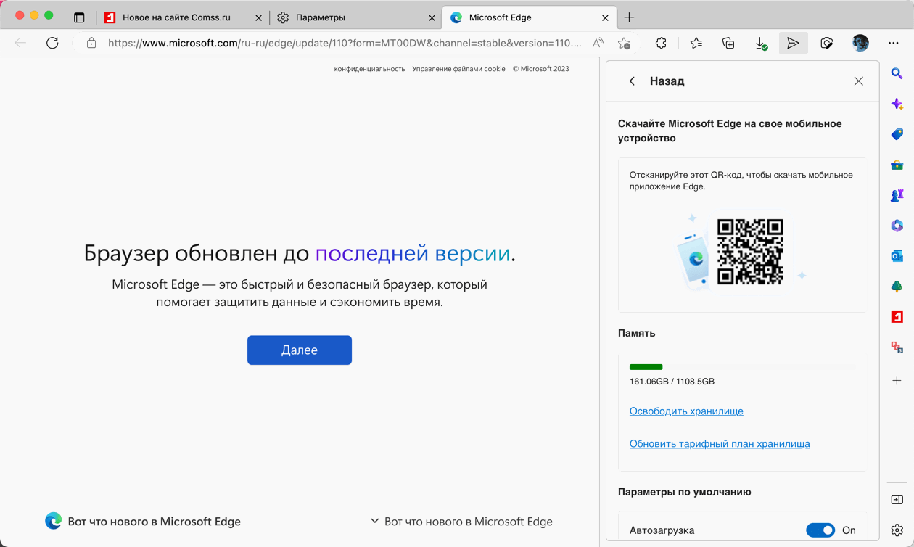Toggle the Drop paper plane toolbar button

[x=794, y=43]
